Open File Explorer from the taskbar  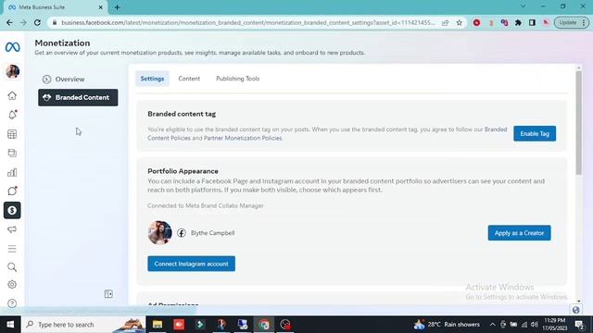[x=158, y=325]
